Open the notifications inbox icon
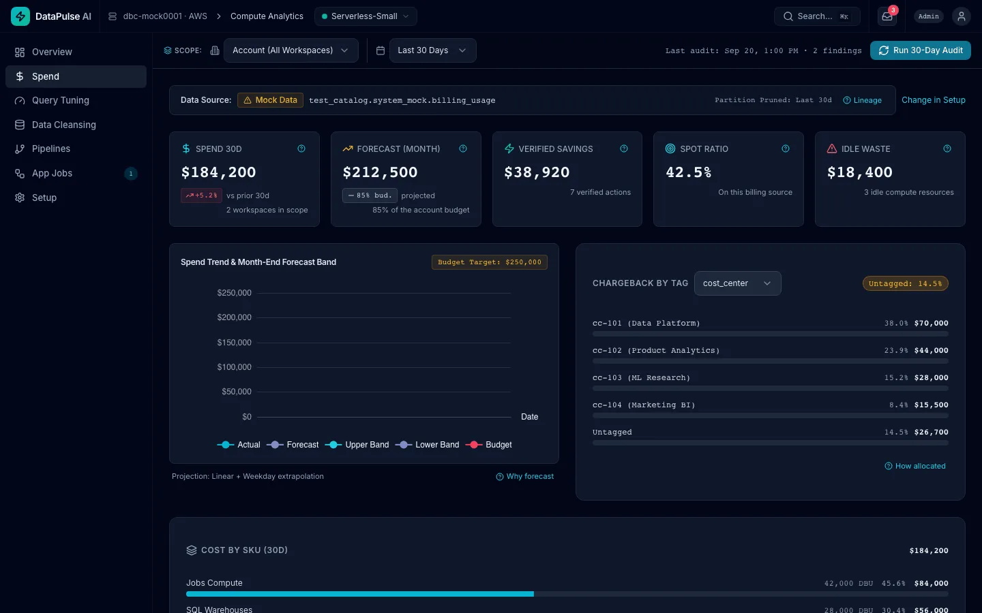The height and width of the screenshot is (613, 982). point(887,16)
